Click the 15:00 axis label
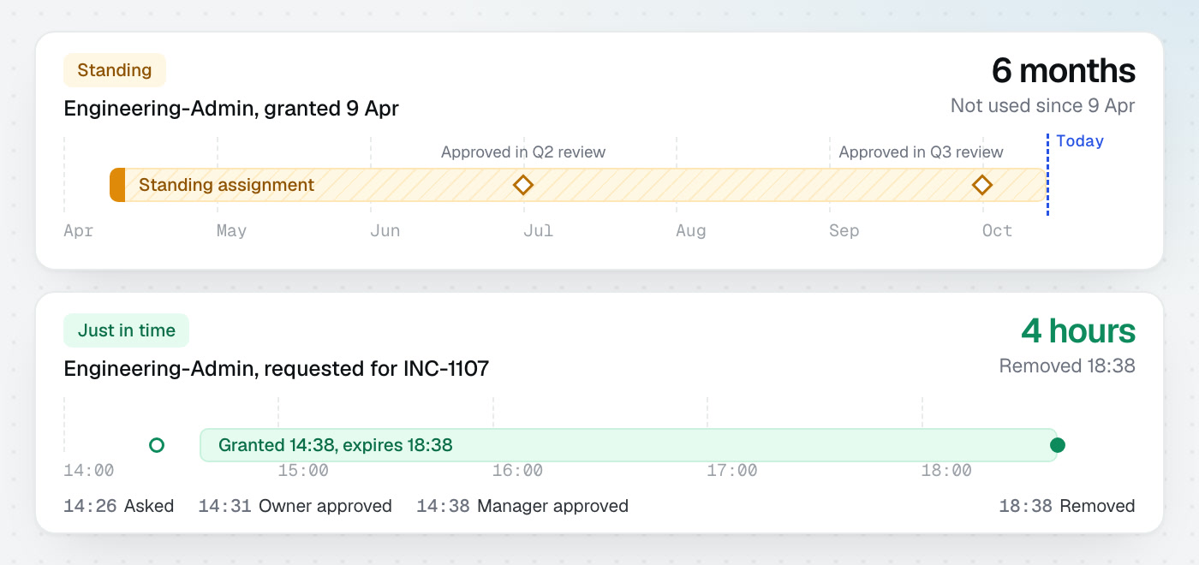 coord(303,471)
